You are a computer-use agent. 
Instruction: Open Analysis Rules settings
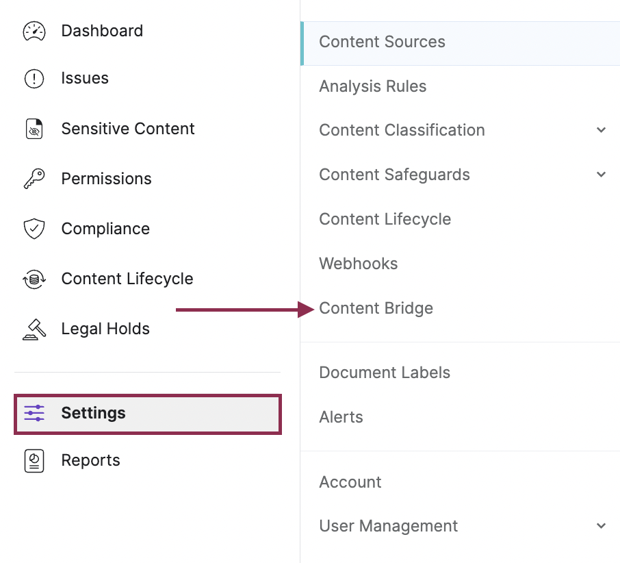click(x=372, y=86)
